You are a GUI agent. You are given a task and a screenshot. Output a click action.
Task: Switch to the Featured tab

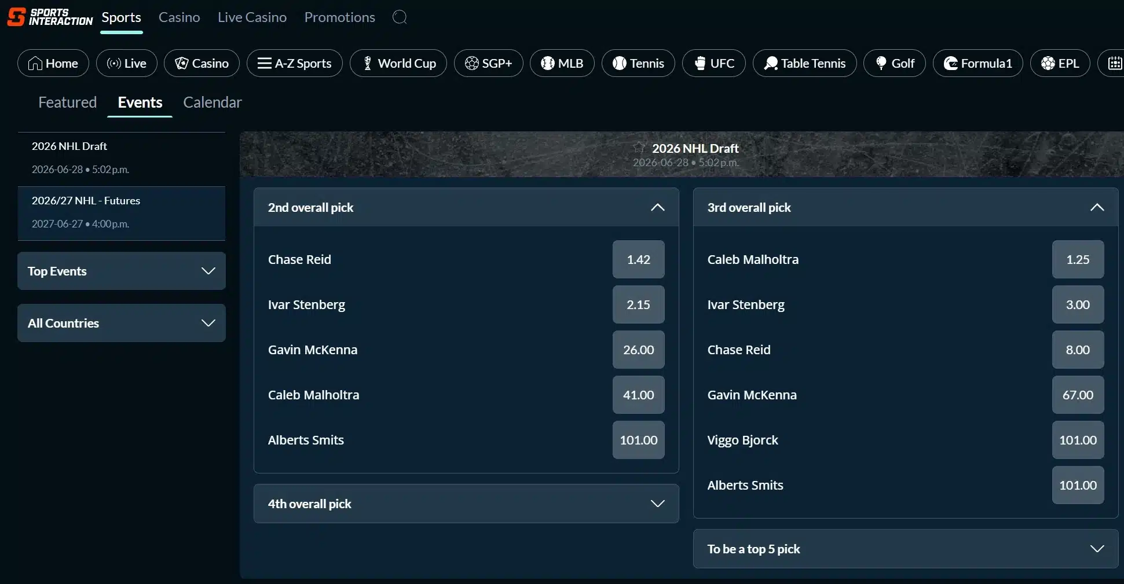(67, 102)
